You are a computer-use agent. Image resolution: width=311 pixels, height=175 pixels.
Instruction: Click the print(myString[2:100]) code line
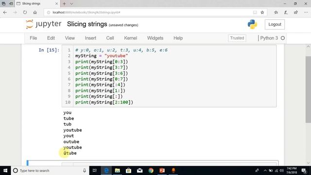pos(104,102)
